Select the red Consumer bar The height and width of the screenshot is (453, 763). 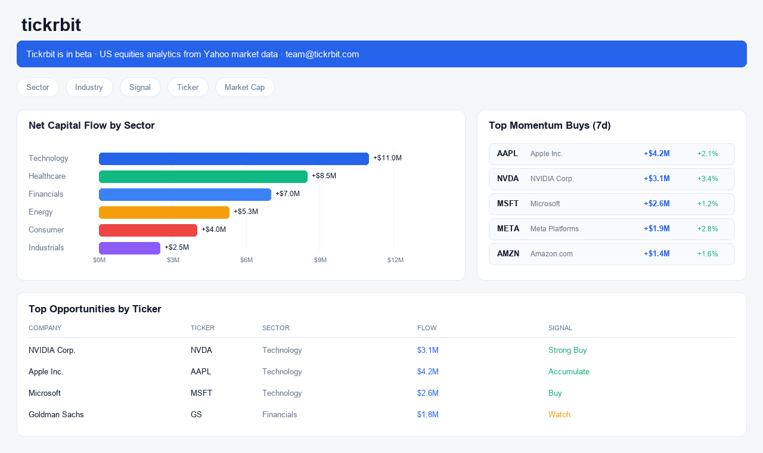coord(148,230)
